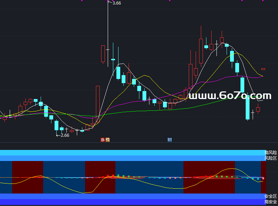Click the 2.66 low price label
Viewport: 278px width, 206px height.
pos(64,135)
